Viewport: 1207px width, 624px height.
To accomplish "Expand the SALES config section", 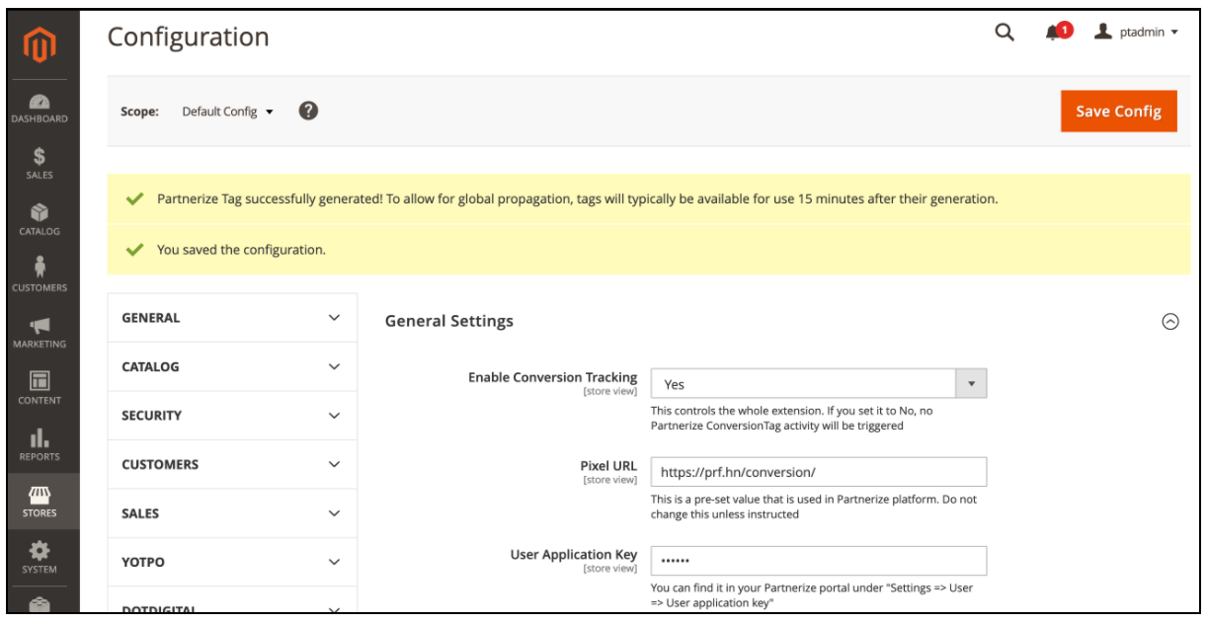I will point(231,513).
